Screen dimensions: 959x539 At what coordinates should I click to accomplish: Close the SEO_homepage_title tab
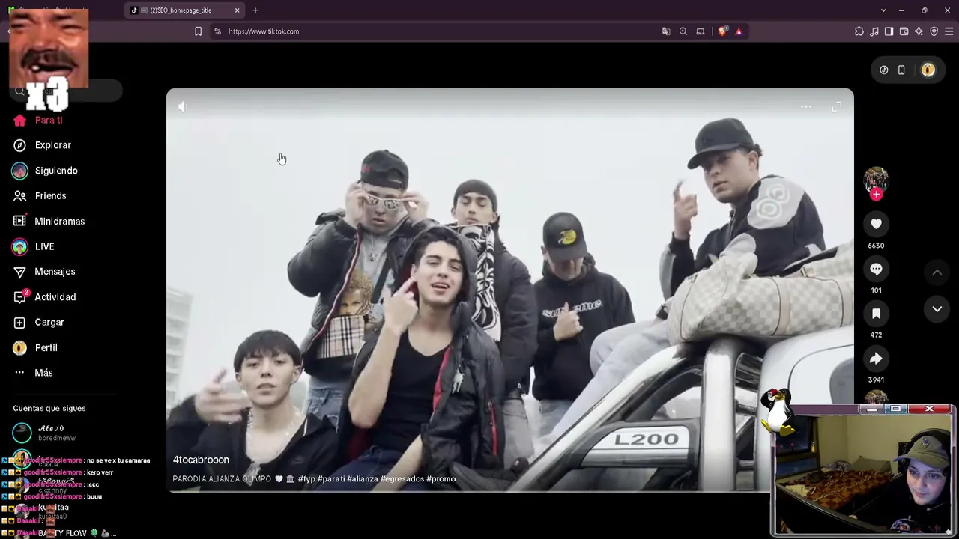(238, 10)
